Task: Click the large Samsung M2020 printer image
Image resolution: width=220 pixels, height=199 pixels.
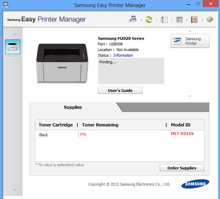Action: point(62,63)
